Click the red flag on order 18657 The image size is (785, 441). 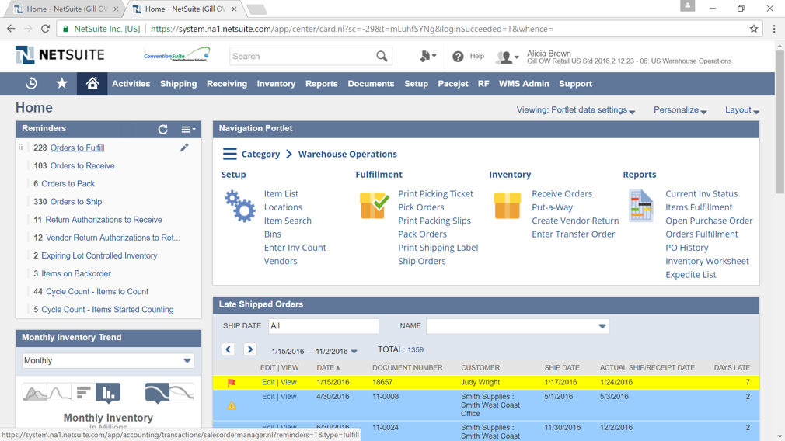click(232, 383)
